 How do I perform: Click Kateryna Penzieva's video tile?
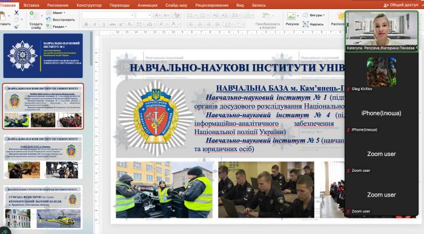[x=382, y=31]
